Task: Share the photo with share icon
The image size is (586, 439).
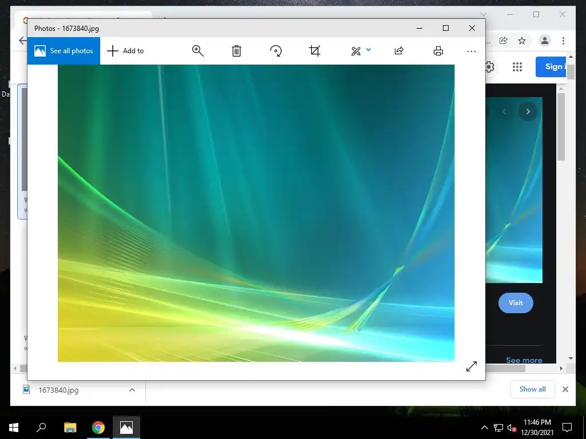Action: (399, 51)
